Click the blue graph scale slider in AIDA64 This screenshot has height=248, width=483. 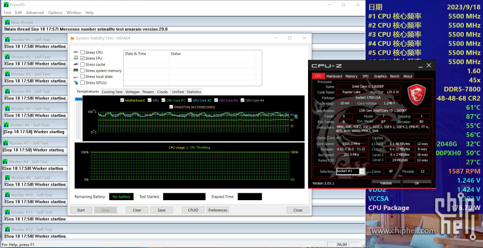click(x=78, y=99)
